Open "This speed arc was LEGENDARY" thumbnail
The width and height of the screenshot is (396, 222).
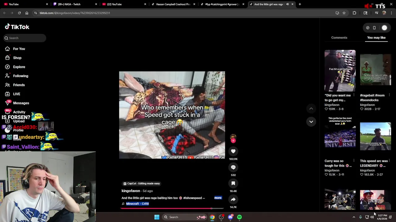[375, 136]
